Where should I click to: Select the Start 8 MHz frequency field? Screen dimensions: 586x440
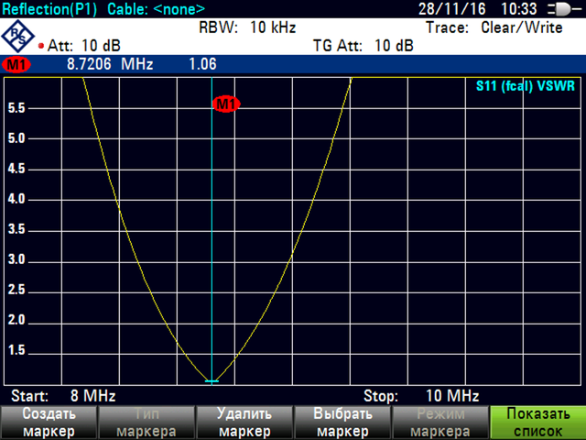coord(62,396)
